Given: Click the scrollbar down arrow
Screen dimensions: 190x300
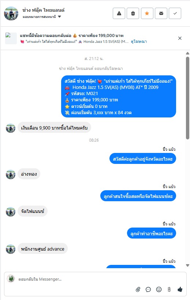Looking at the screenshot, I should click(x=188, y=265).
